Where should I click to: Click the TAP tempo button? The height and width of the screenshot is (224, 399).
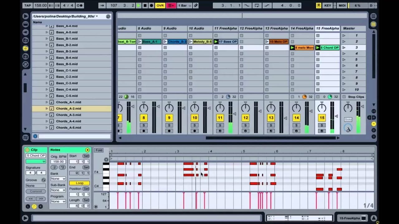[x=27, y=5]
